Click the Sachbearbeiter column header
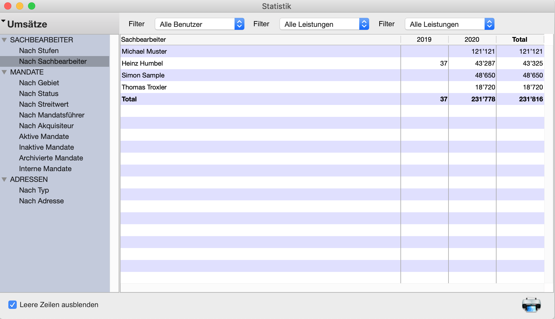This screenshot has height=319, width=555. coord(260,40)
